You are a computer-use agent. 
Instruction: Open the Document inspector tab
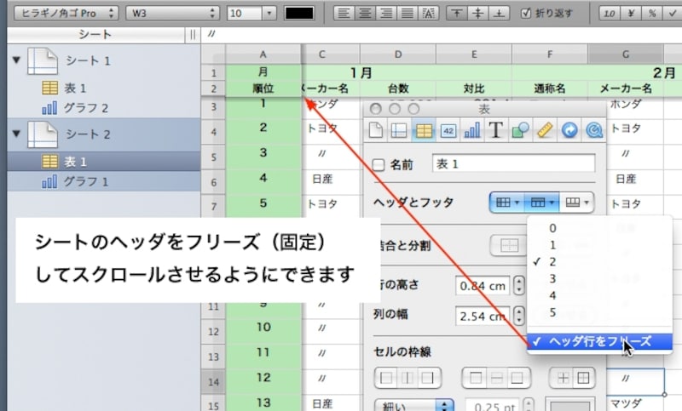375,129
